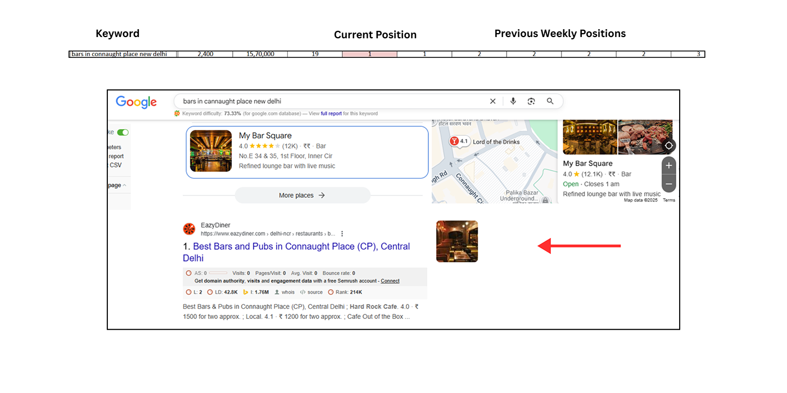Open the EazyDiner result thumbnail image
Image resolution: width=787 pixels, height=393 pixels.
pos(457,241)
